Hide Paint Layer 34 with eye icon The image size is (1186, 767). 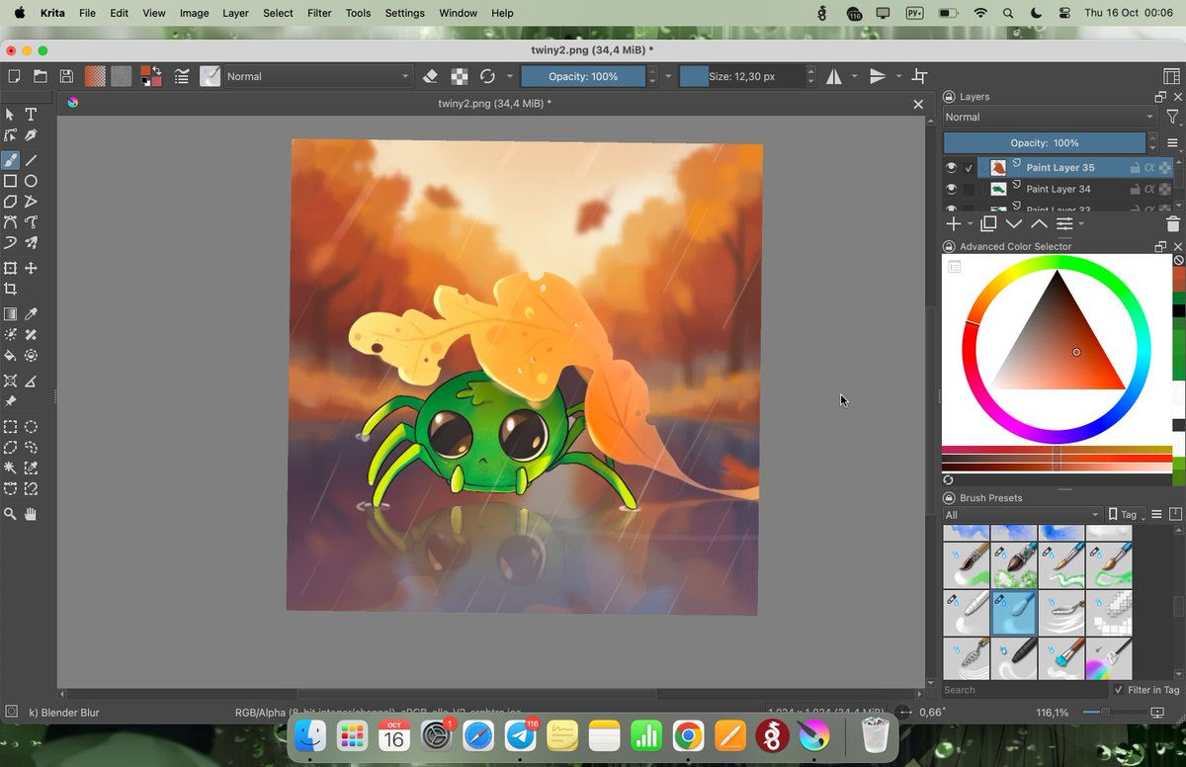(x=951, y=189)
